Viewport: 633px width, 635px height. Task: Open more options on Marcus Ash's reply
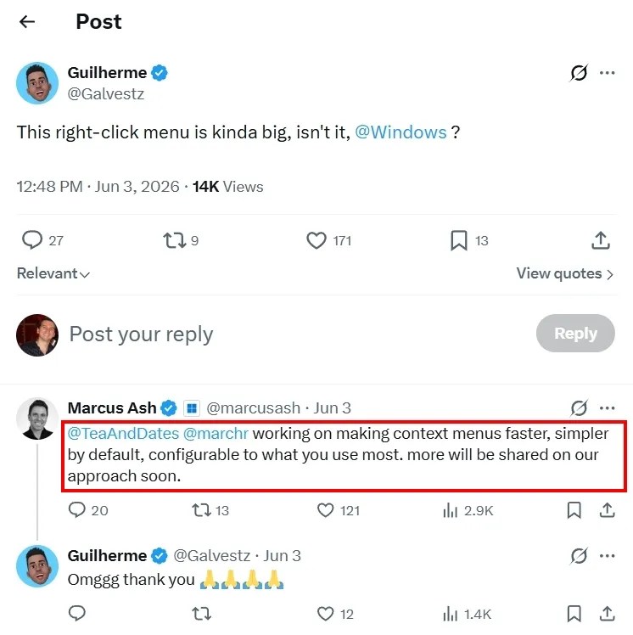[607, 407]
